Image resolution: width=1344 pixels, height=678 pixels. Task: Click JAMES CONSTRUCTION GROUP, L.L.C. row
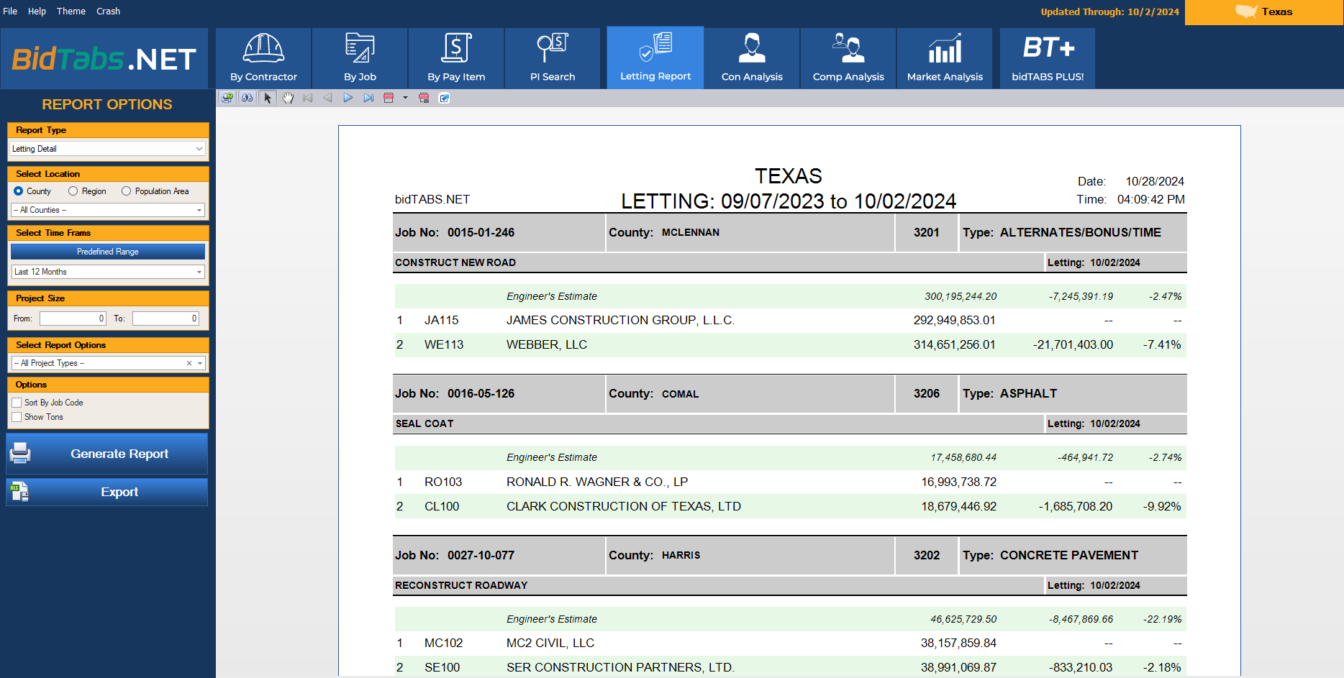pos(789,320)
